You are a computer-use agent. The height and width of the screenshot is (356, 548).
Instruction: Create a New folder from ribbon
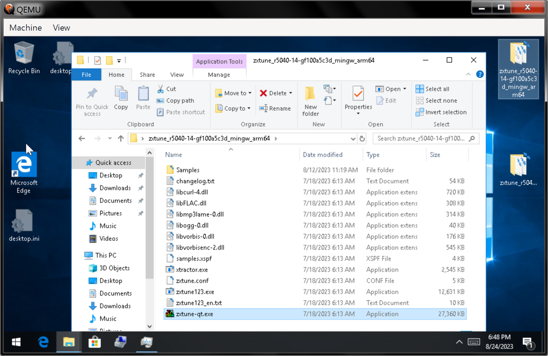click(311, 101)
